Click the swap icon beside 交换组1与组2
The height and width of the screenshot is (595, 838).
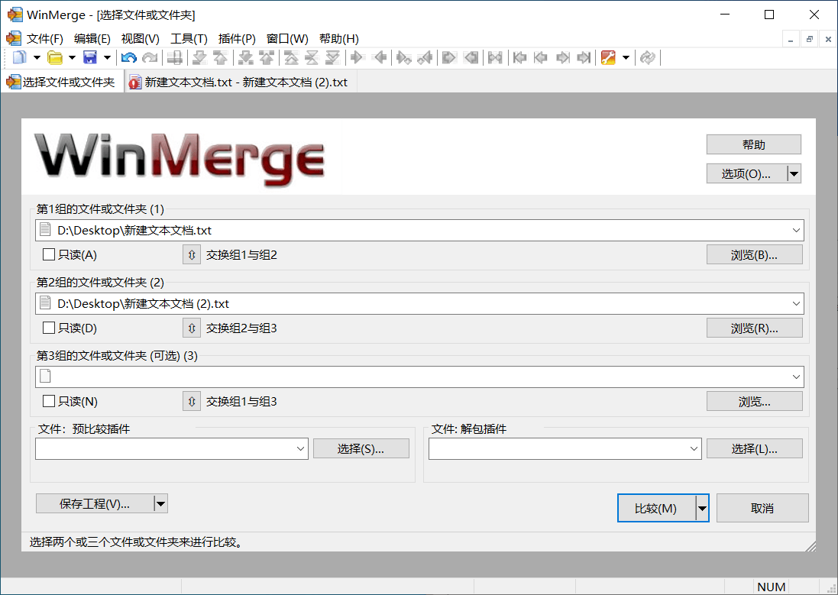(191, 254)
